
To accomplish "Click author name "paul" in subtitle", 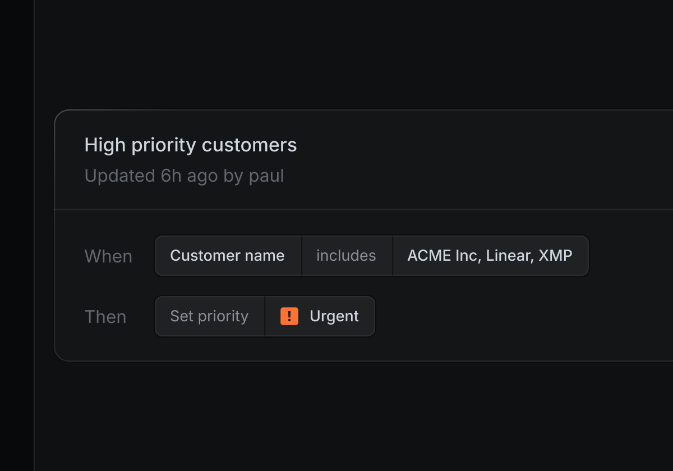I will [266, 176].
